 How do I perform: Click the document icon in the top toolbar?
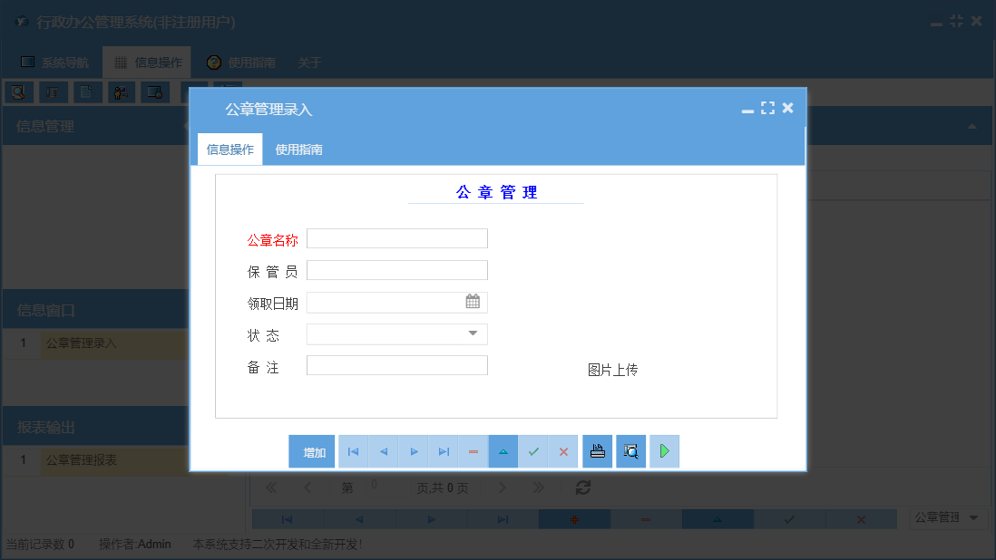pyautogui.click(x=87, y=92)
